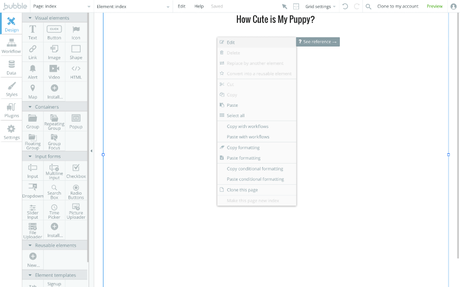Image resolution: width=460 pixels, height=287 pixels.
Task: Choose Clone this page
Action: 256,190
